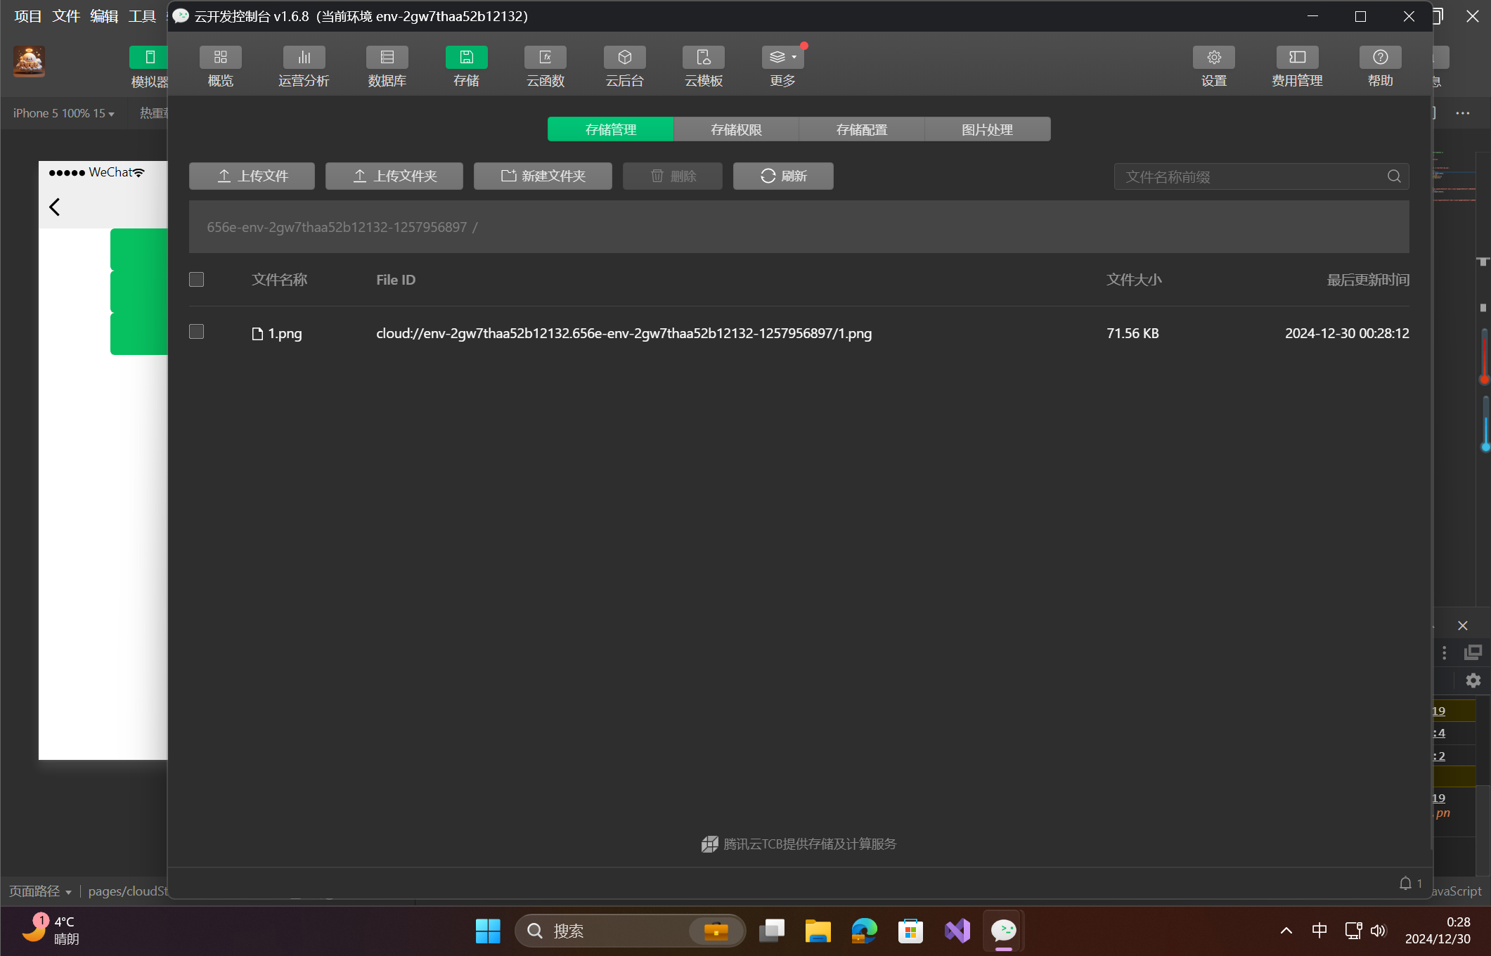
Task: Switch to the 数据库 database section
Action: tap(387, 58)
